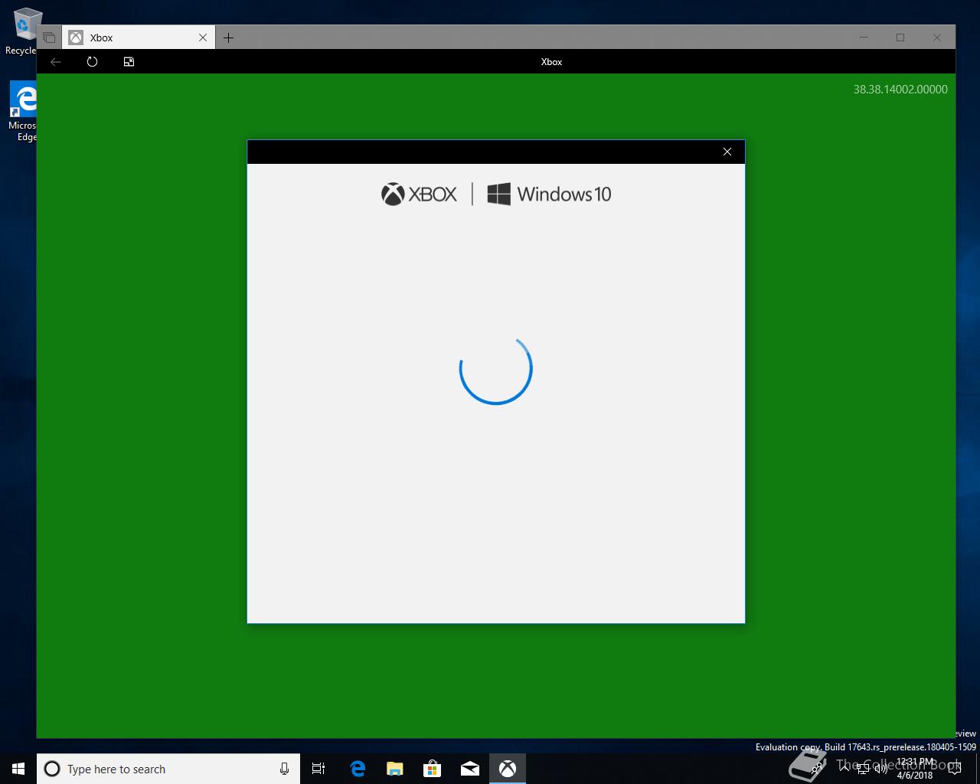The height and width of the screenshot is (784, 980).
Task: Select the Microsoft Edge desktop shortcut
Action: coord(23,113)
